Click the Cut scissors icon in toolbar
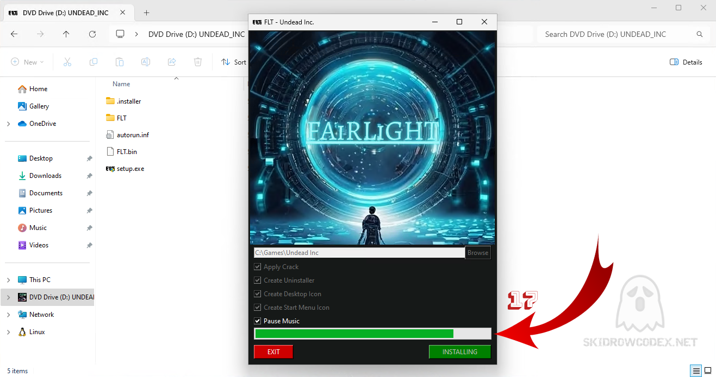The image size is (716, 377). 67,62
